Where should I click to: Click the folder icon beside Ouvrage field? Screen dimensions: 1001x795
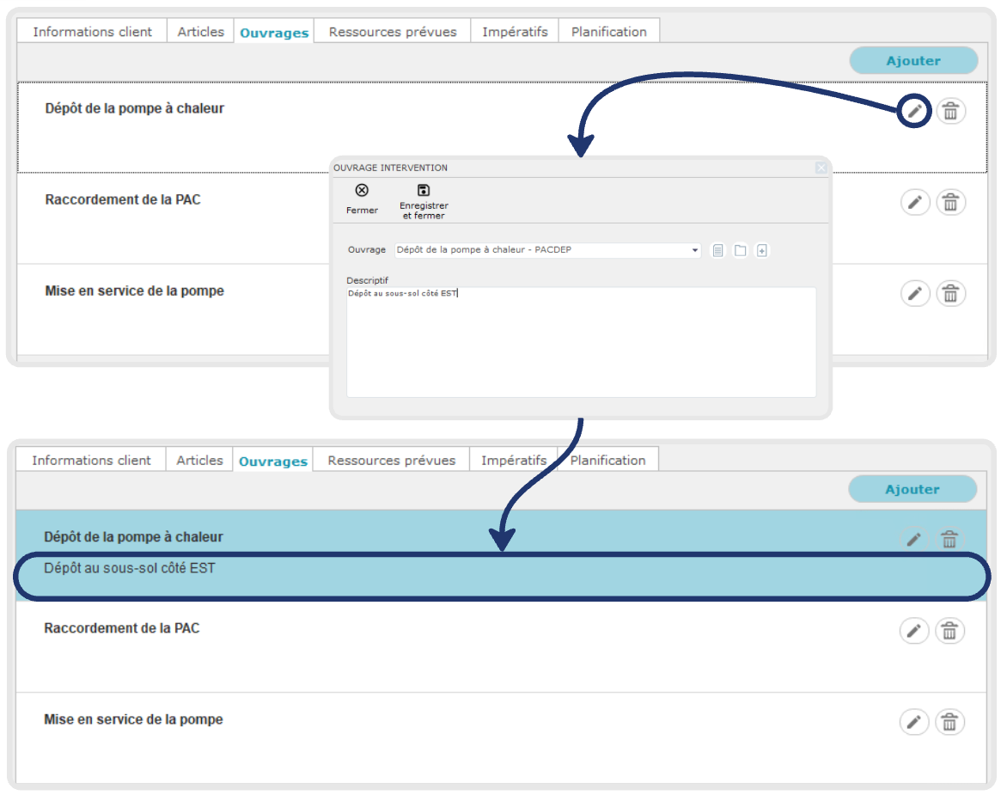pyautogui.click(x=740, y=251)
